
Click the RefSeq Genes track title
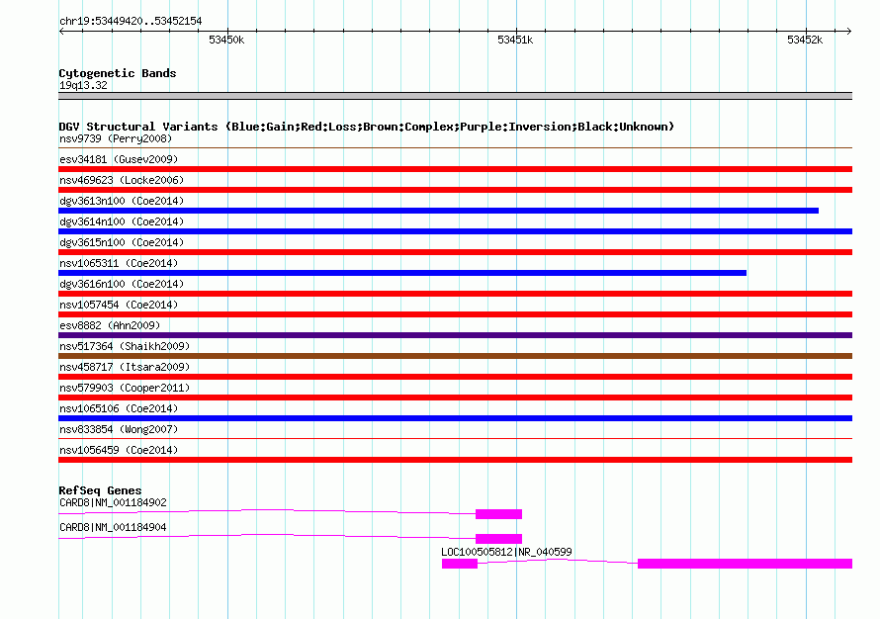click(x=100, y=490)
